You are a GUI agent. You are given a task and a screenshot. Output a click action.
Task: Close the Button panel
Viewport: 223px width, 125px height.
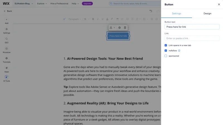pos(219,4)
